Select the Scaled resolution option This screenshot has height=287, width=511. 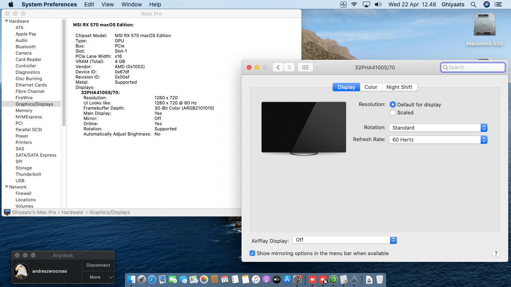click(393, 113)
